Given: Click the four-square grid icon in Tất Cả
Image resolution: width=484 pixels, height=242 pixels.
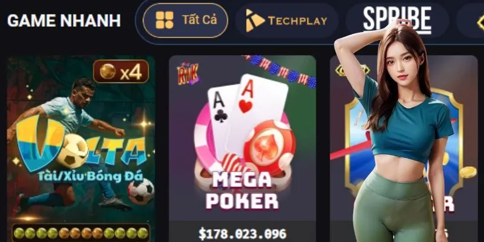Looking at the screenshot, I should [x=165, y=21].
